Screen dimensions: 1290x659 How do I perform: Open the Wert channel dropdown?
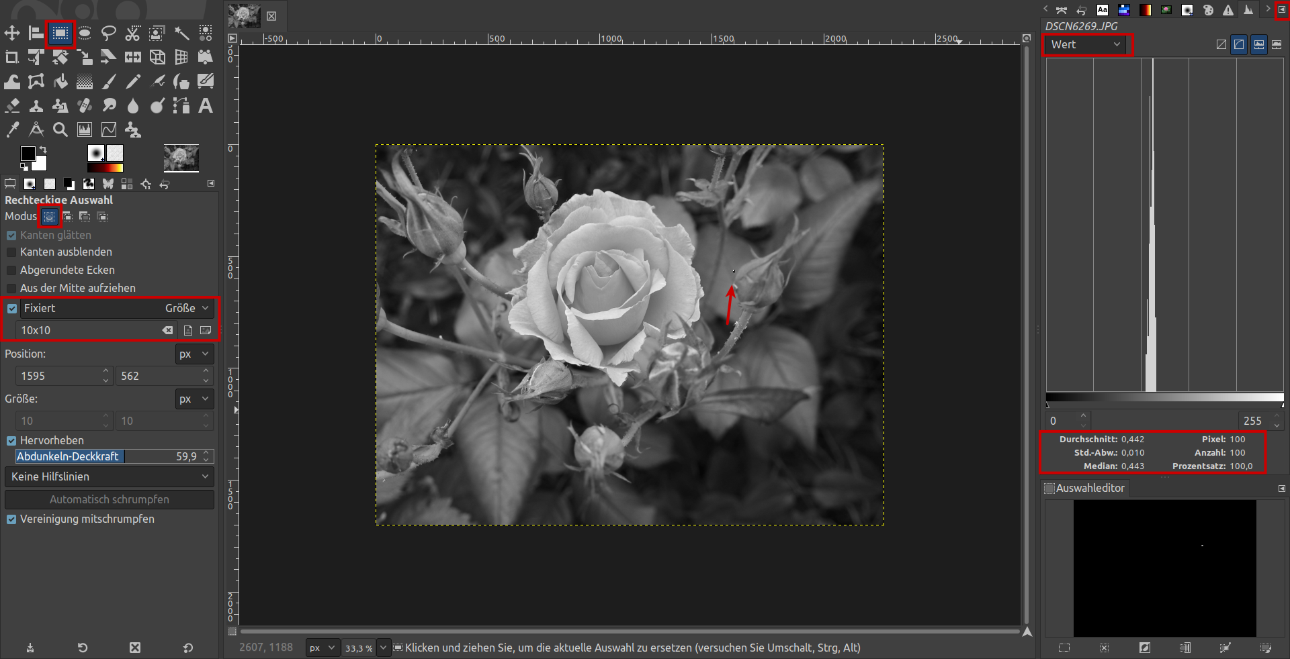[x=1086, y=45]
